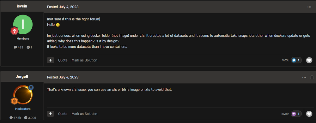Click the plus multiquote button on isvein's post

tap(51, 60)
